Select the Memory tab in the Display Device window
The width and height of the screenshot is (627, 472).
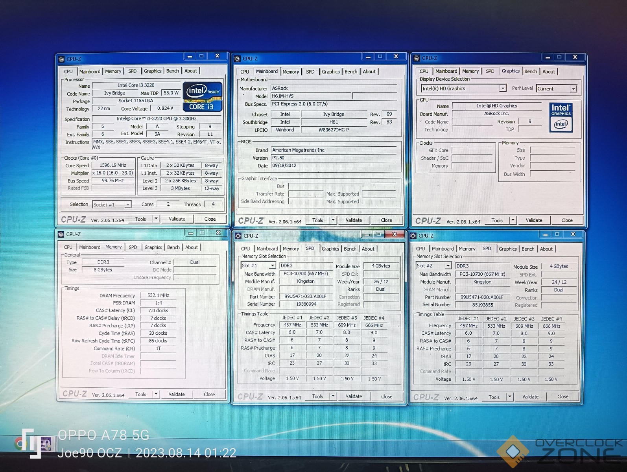tap(470, 71)
